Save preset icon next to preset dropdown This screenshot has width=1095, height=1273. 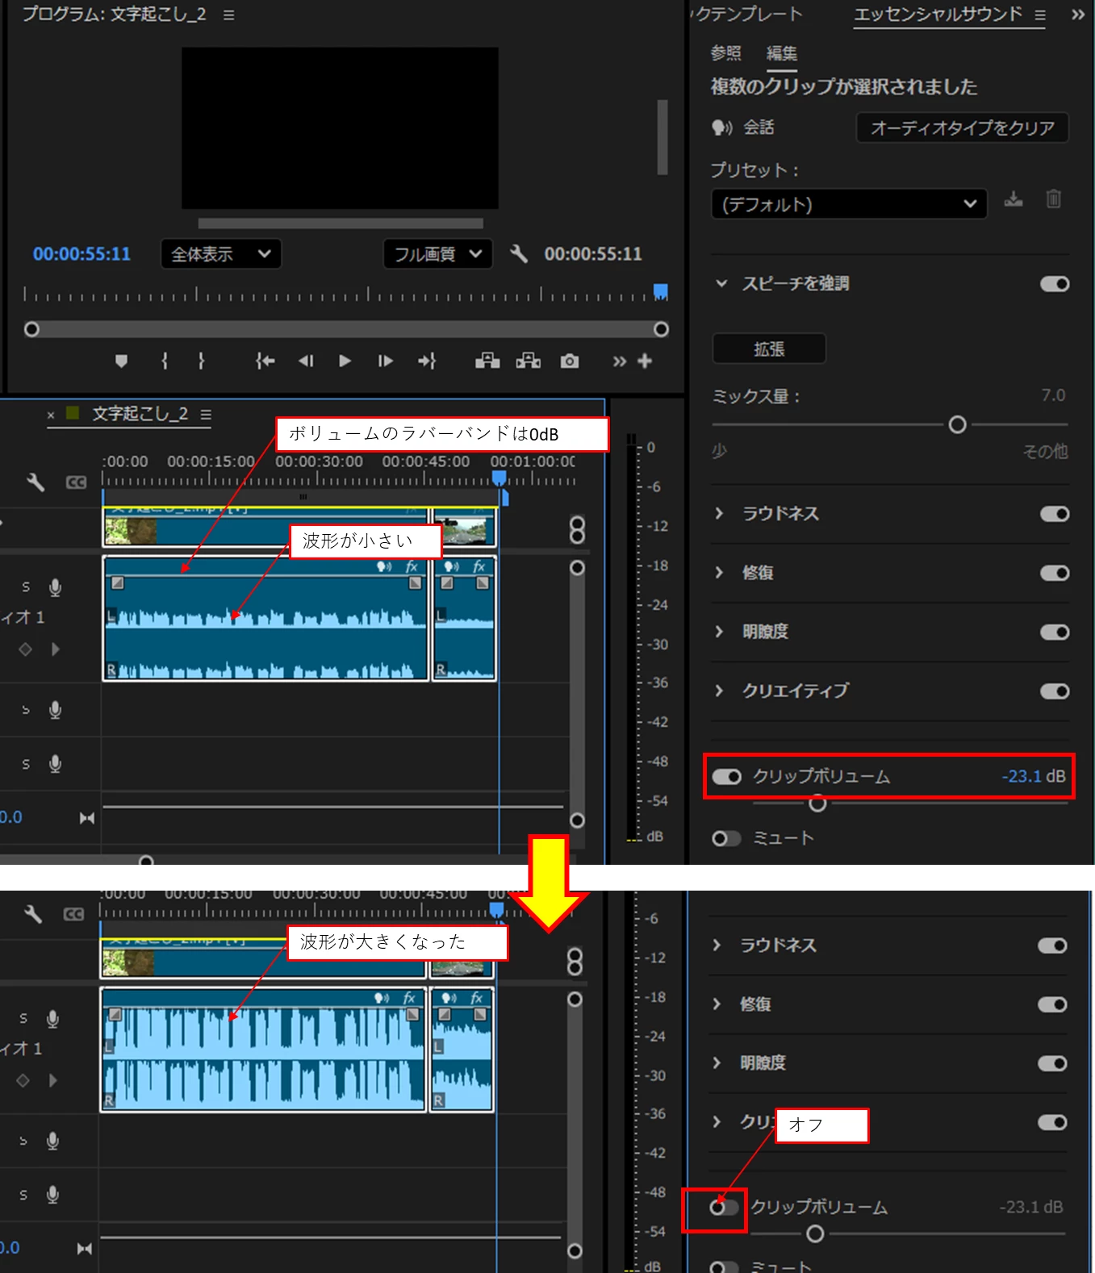1014,199
